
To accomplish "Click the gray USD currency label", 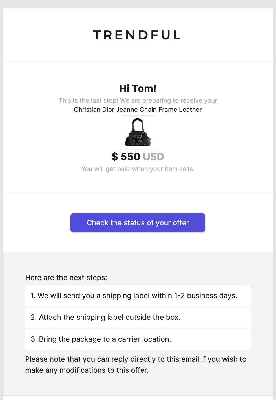I will click(x=153, y=157).
